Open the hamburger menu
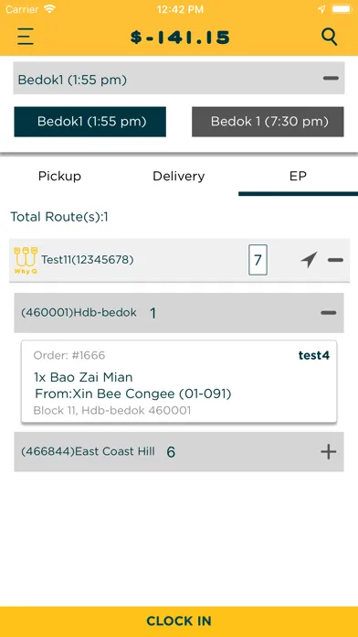Viewport: 358px width, 637px height. (x=26, y=37)
